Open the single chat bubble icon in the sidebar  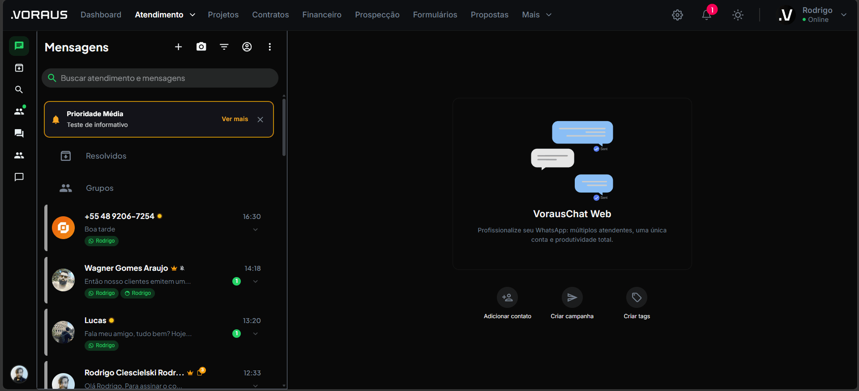click(x=19, y=177)
